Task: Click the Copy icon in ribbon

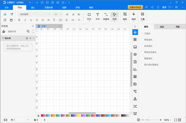Action: click(5, 20)
